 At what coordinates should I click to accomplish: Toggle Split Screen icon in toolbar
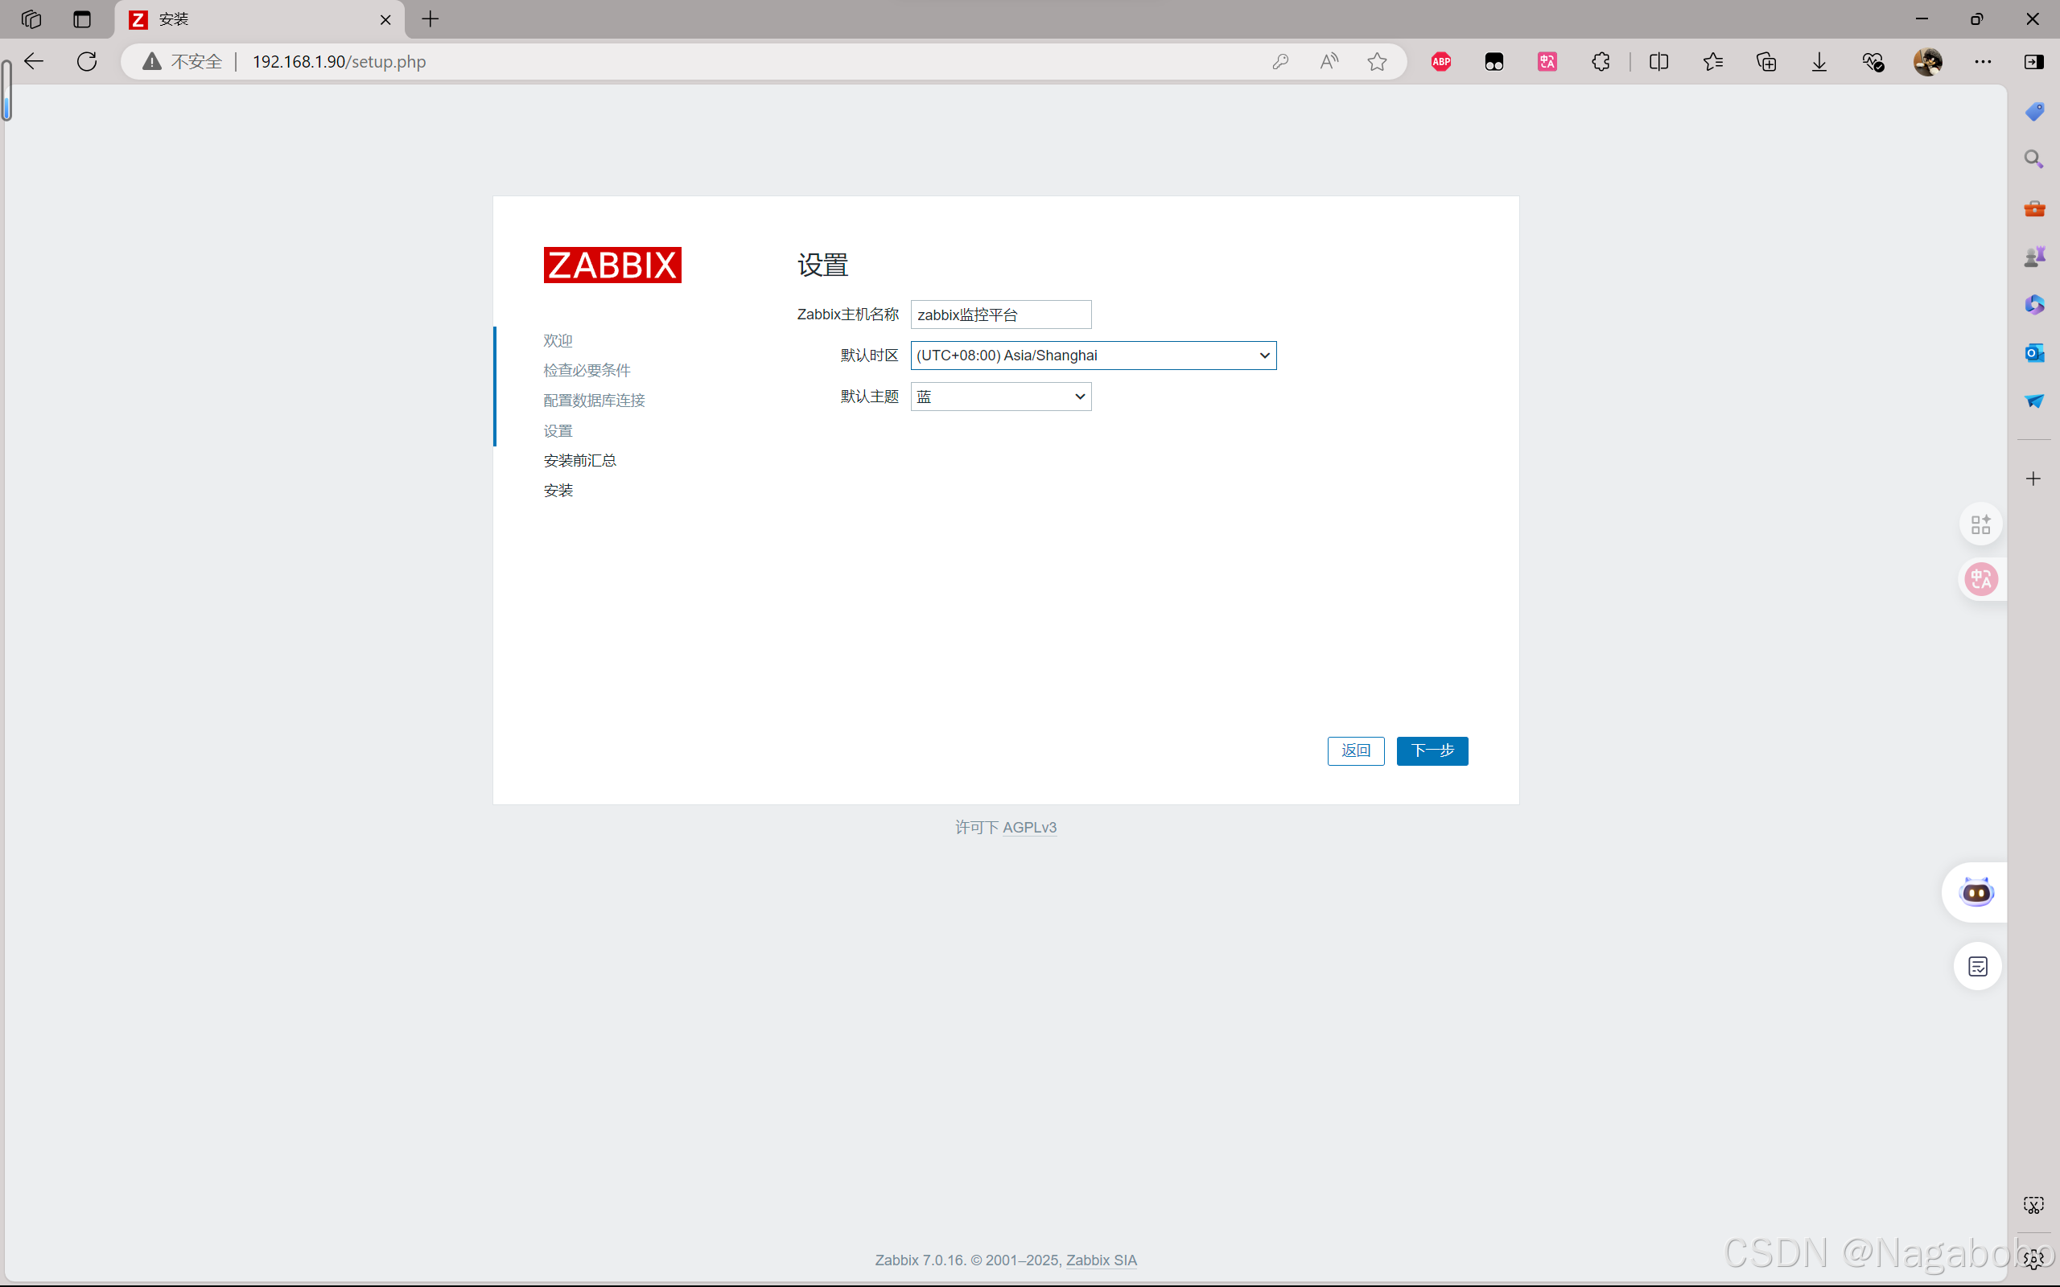coord(1658,61)
